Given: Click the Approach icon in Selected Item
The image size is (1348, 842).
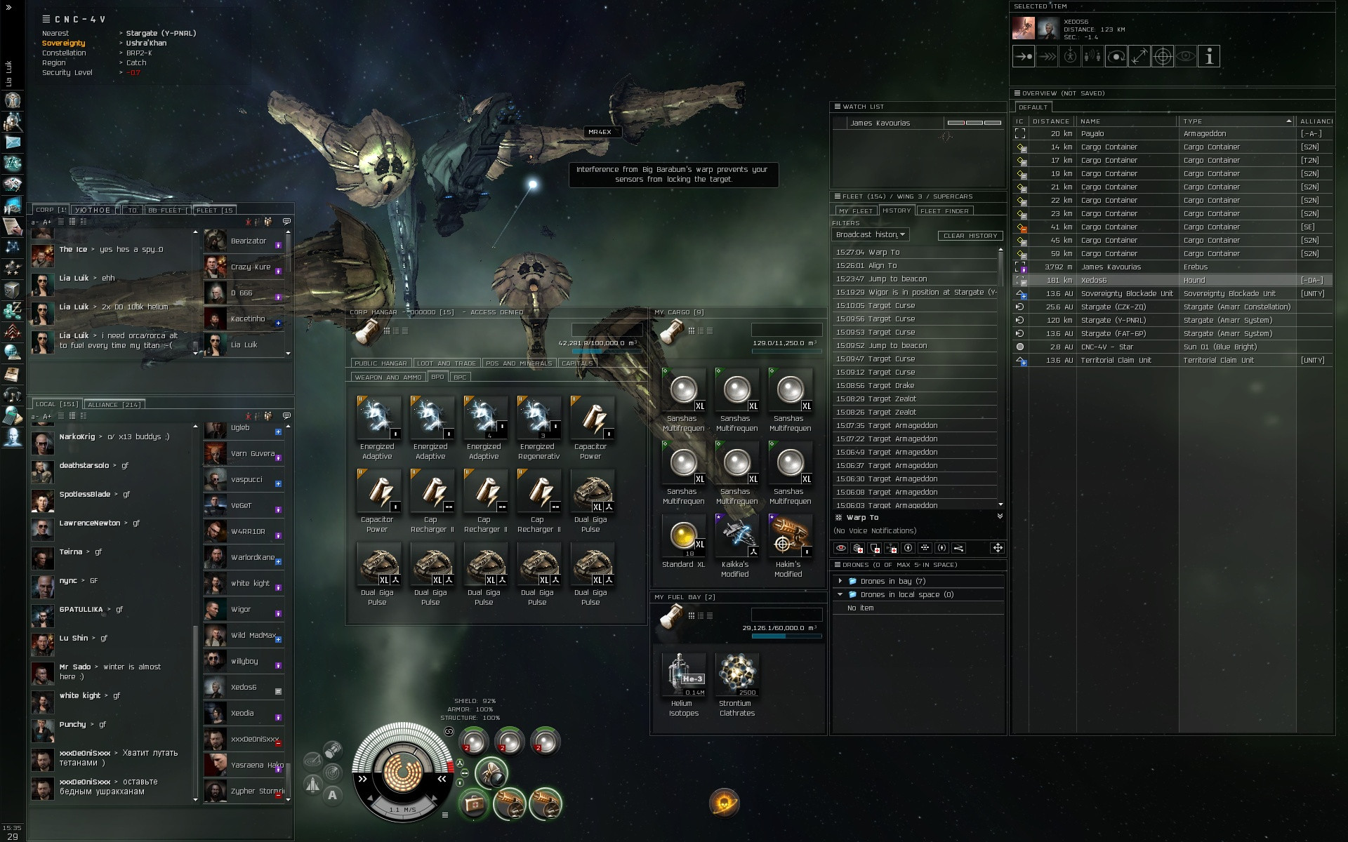Looking at the screenshot, I should point(1024,56).
